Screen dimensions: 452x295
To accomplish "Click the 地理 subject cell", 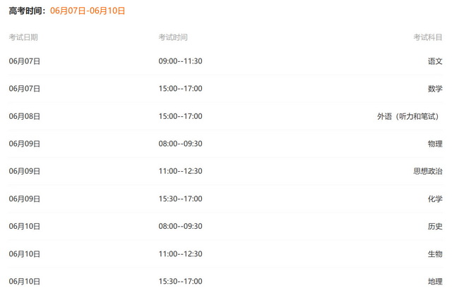I will [435, 282].
